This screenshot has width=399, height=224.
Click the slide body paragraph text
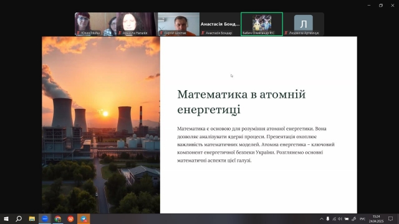point(256,144)
